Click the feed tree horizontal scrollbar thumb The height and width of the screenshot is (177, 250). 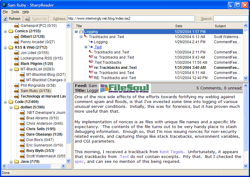(x=29, y=166)
